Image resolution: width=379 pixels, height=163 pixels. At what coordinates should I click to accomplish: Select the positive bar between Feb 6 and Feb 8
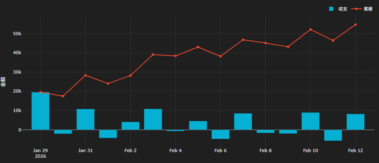coord(243,121)
